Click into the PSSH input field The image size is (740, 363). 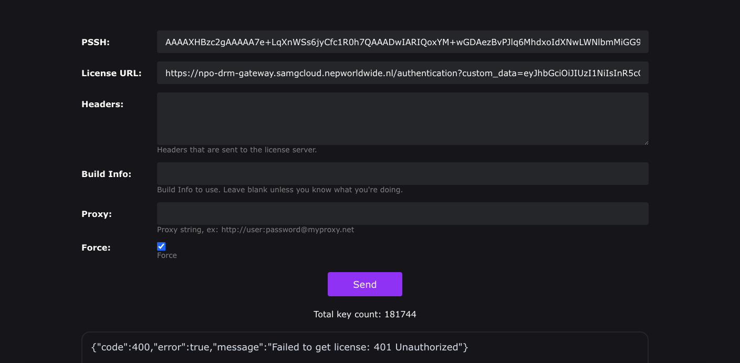(402, 42)
